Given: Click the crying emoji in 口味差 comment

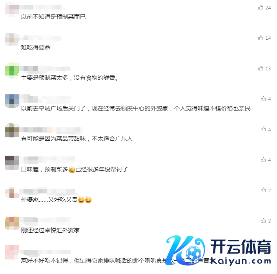Looking at the screenshot, I should pyautogui.click(x=71, y=170).
